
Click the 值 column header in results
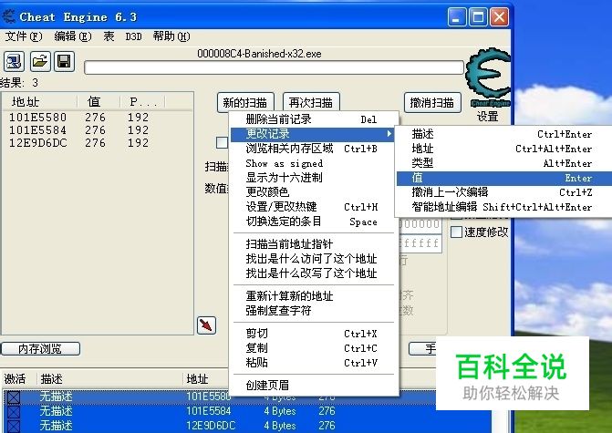coord(98,102)
